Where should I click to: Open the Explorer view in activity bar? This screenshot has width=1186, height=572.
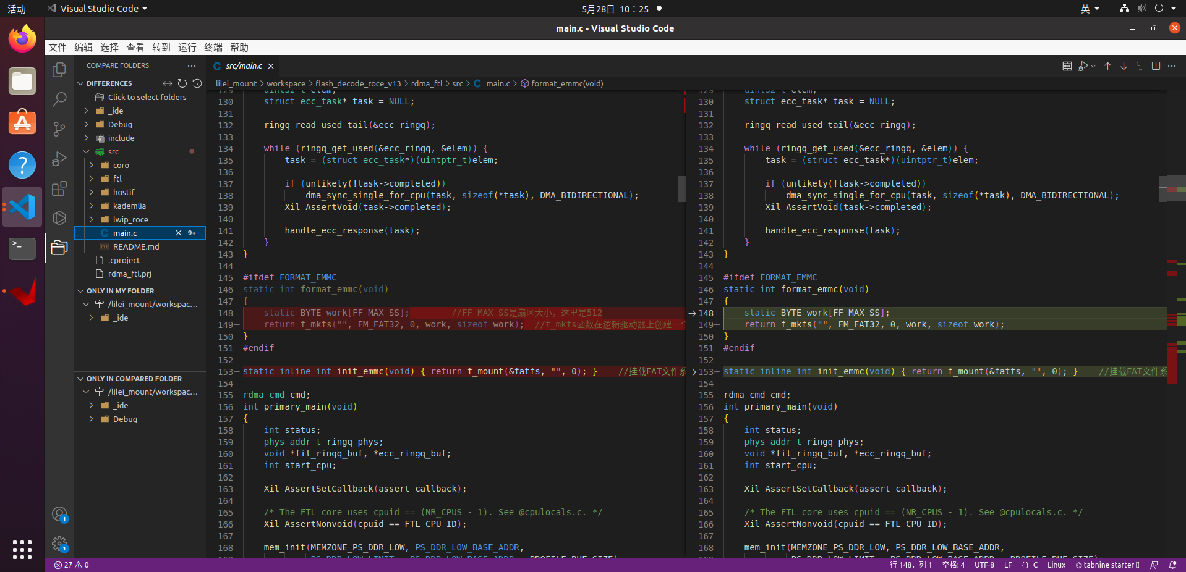59,70
